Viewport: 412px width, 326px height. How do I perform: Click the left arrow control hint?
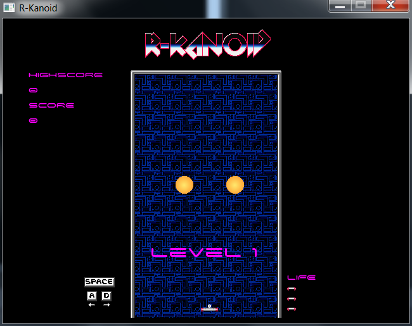[91, 305]
